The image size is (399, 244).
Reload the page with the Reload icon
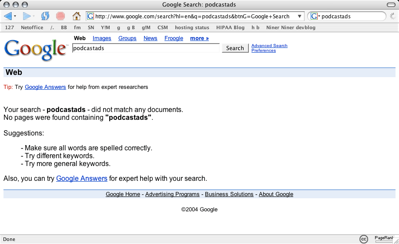(45, 16)
